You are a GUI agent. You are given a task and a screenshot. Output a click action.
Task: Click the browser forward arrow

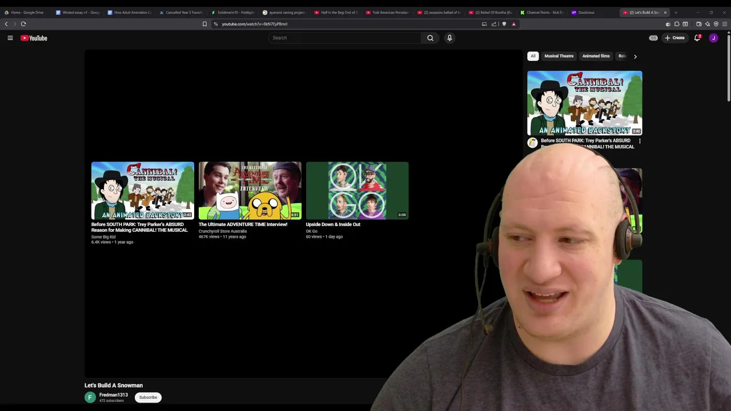[14, 24]
